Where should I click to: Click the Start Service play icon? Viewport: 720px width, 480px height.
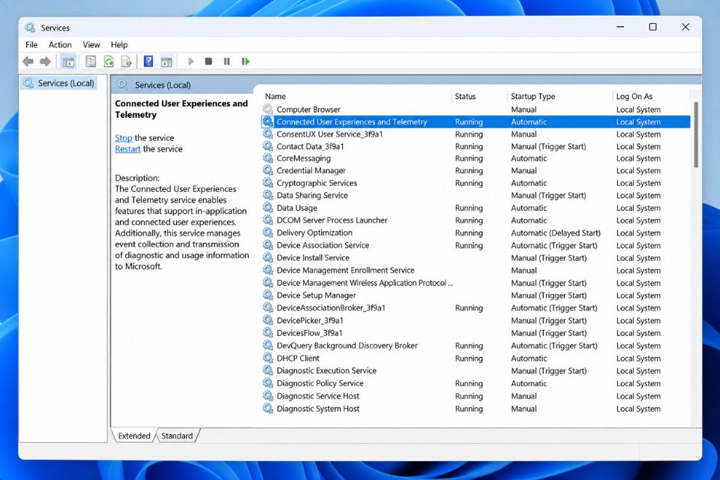(x=191, y=61)
